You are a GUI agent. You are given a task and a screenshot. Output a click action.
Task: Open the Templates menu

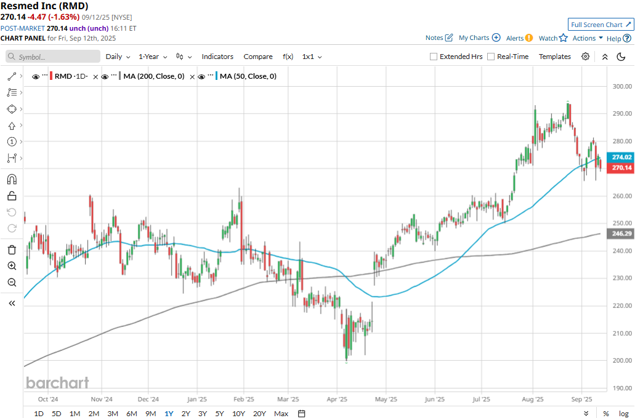point(555,57)
